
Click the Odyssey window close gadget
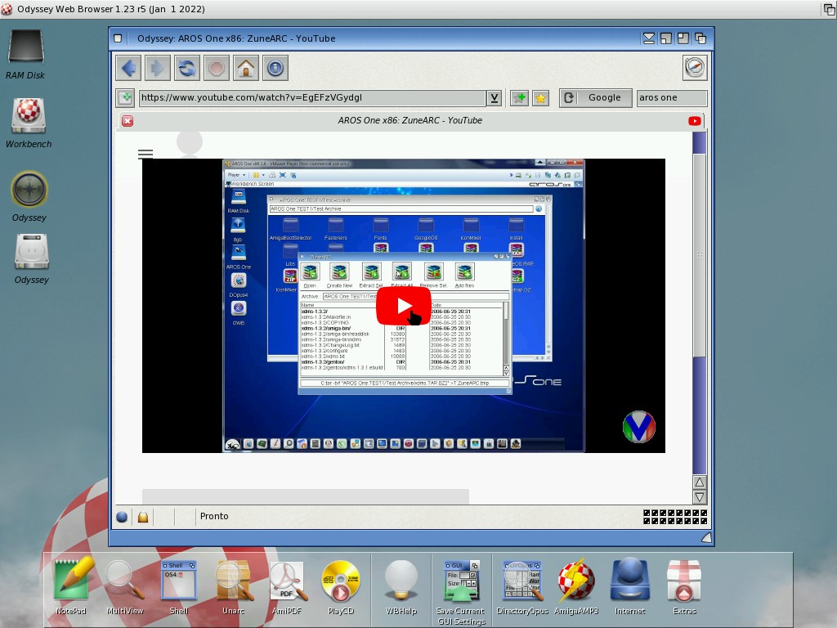coord(118,38)
